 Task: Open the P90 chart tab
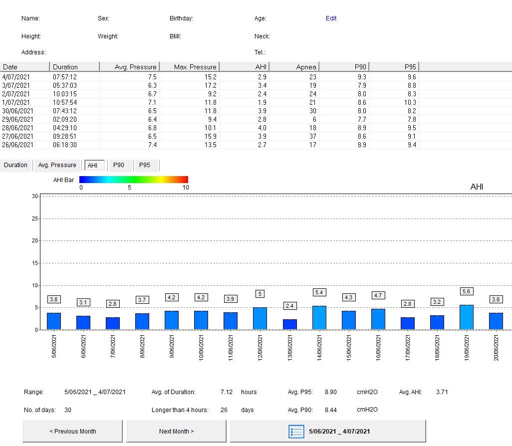click(119, 165)
